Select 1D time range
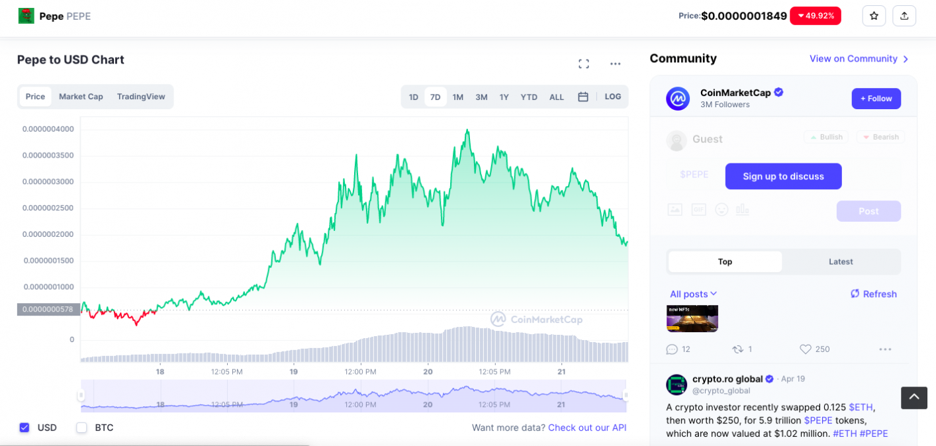This screenshot has width=936, height=446. 414,97
